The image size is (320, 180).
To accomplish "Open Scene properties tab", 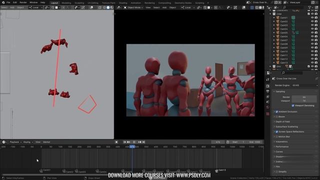I will coord(268,102).
